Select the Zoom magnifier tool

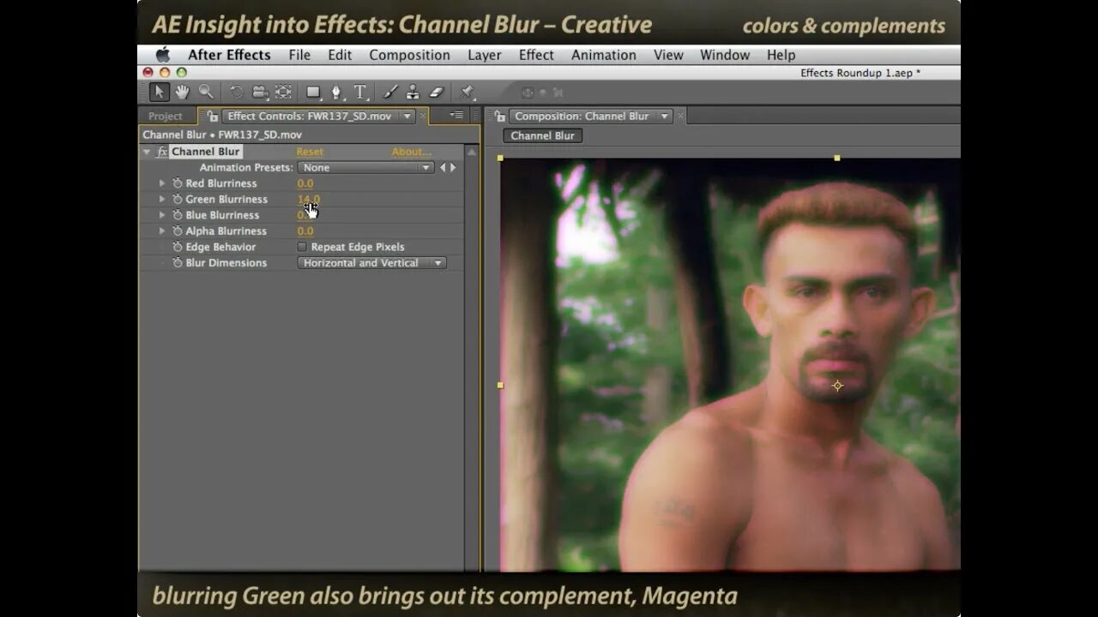coord(206,92)
